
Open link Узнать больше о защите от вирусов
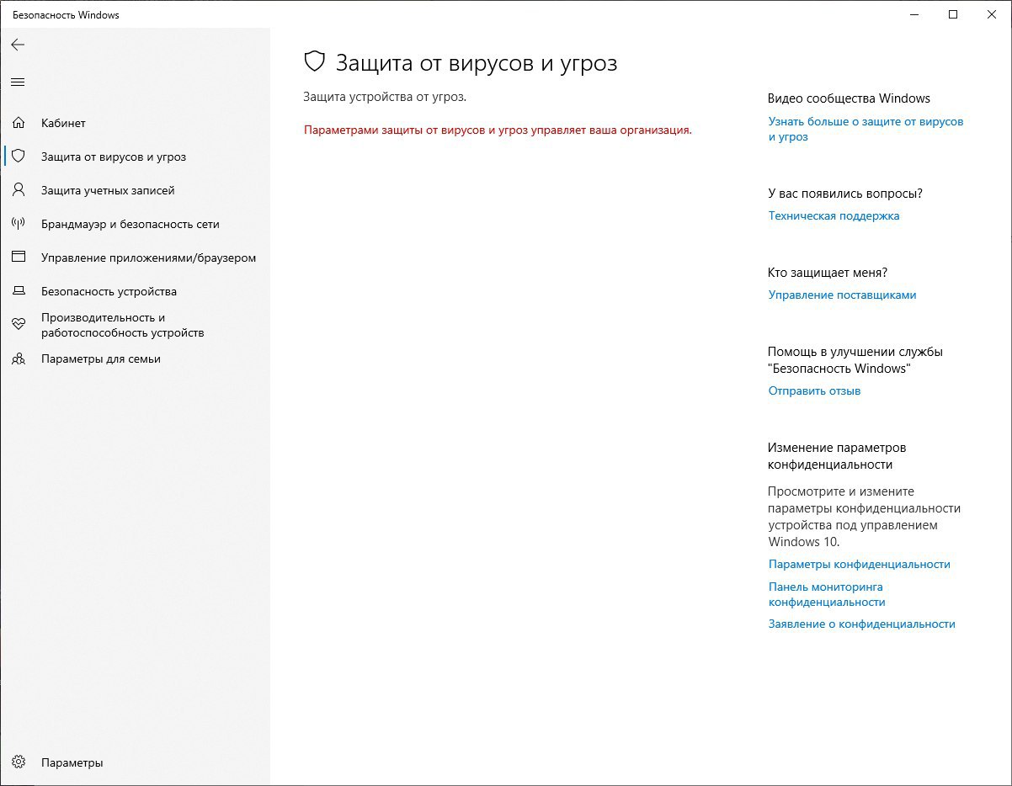click(866, 129)
